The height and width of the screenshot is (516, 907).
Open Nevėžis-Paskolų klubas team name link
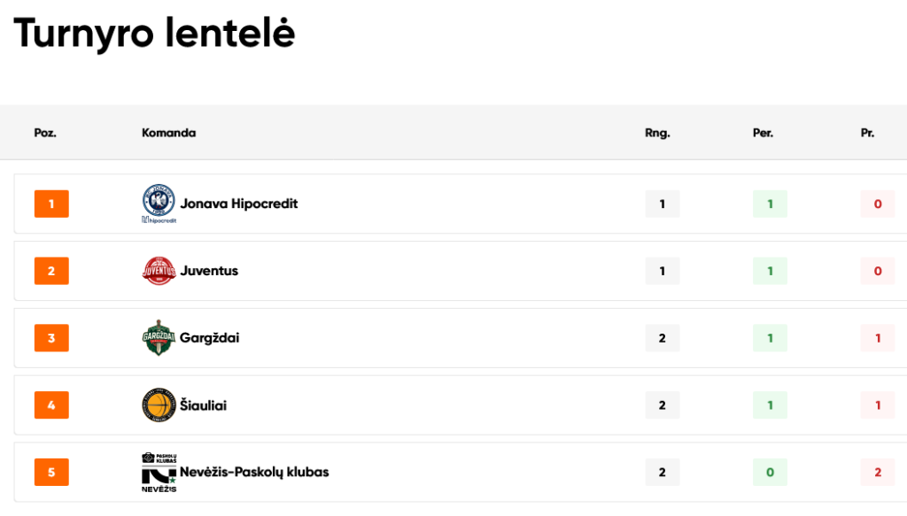tap(254, 473)
